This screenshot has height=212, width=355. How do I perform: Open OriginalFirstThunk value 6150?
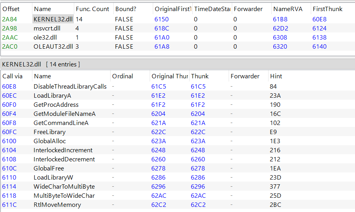pyautogui.click(x=162, y=19)
